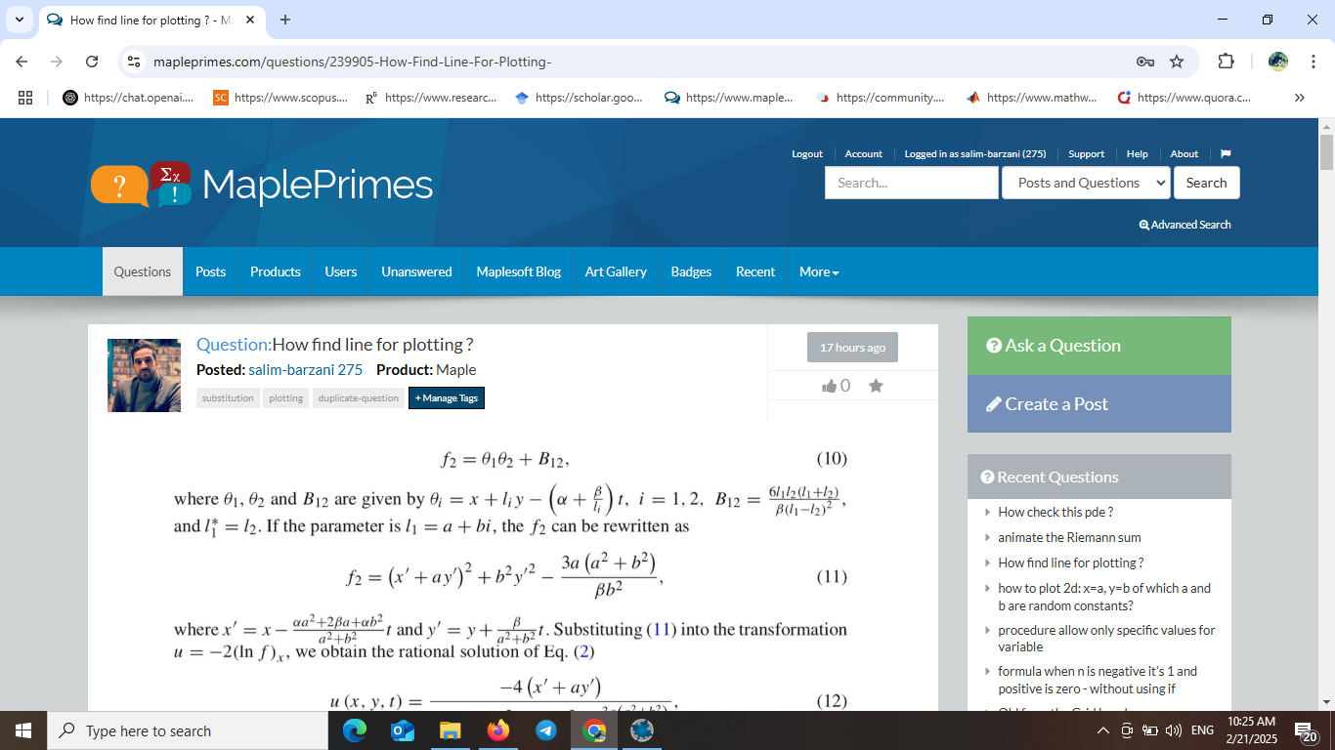Image resolution: width=1335 pixels, height=750 pixels.
Task: Click the duplicate-question tag
Action: coord(359,398)
